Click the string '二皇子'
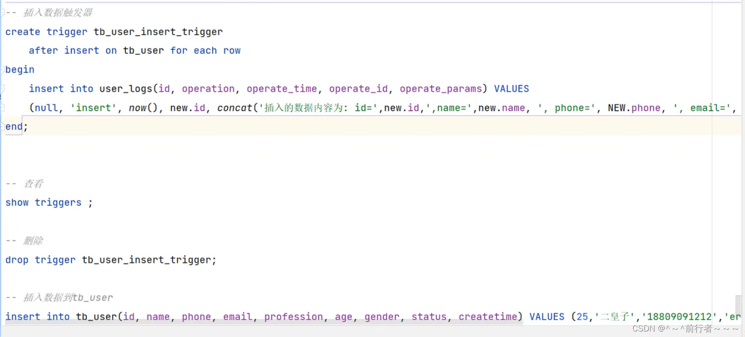 coord(615,316)
